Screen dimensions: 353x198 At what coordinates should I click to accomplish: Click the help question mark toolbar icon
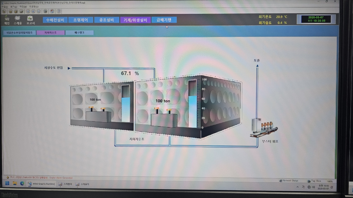click(59, 11)
